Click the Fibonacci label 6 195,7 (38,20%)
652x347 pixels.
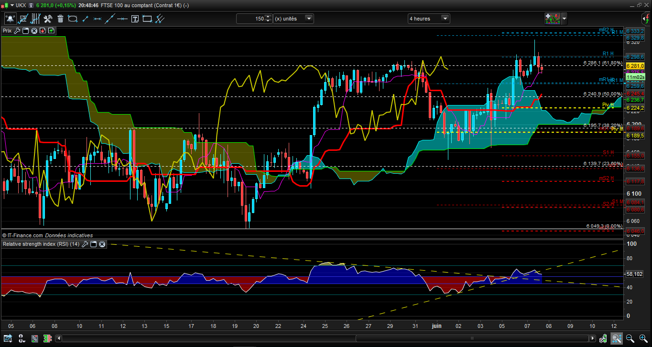pyautogui.click(x=603, y=125)
